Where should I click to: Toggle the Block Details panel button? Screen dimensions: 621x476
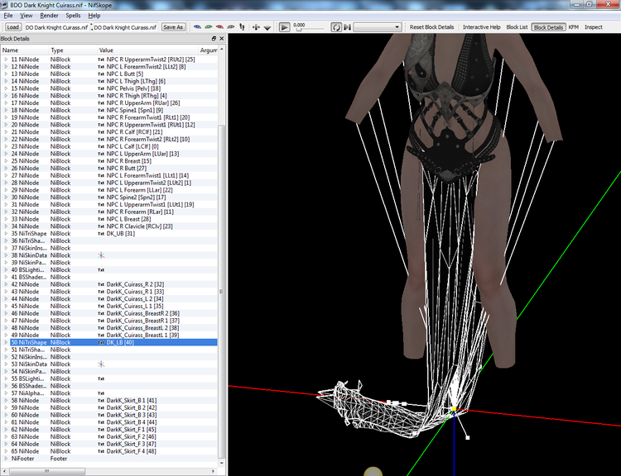pos(548,27)
